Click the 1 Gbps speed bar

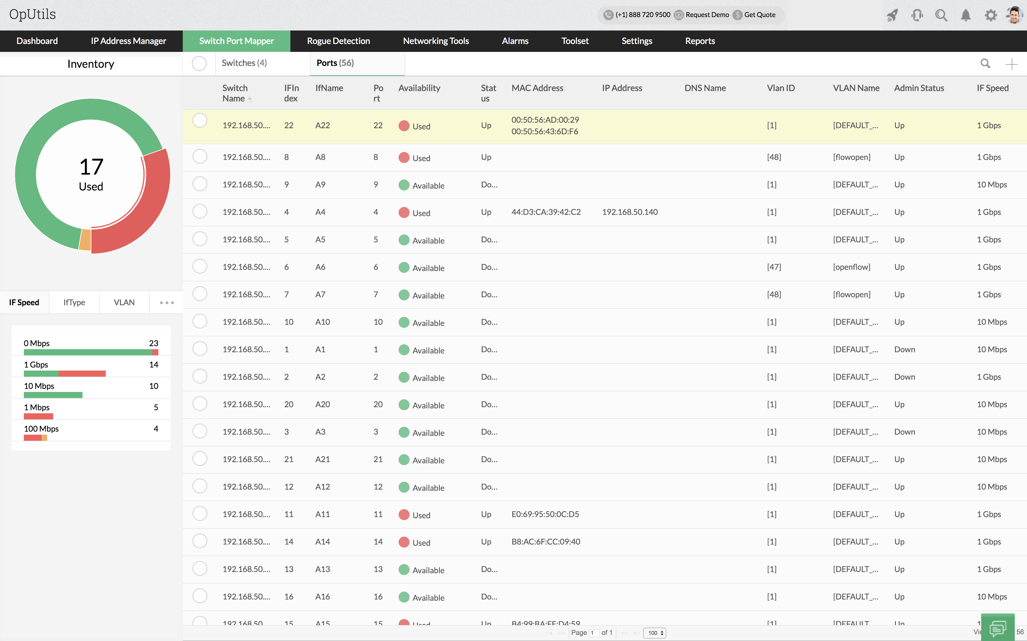pyautogui.click(x=64, y=374)
